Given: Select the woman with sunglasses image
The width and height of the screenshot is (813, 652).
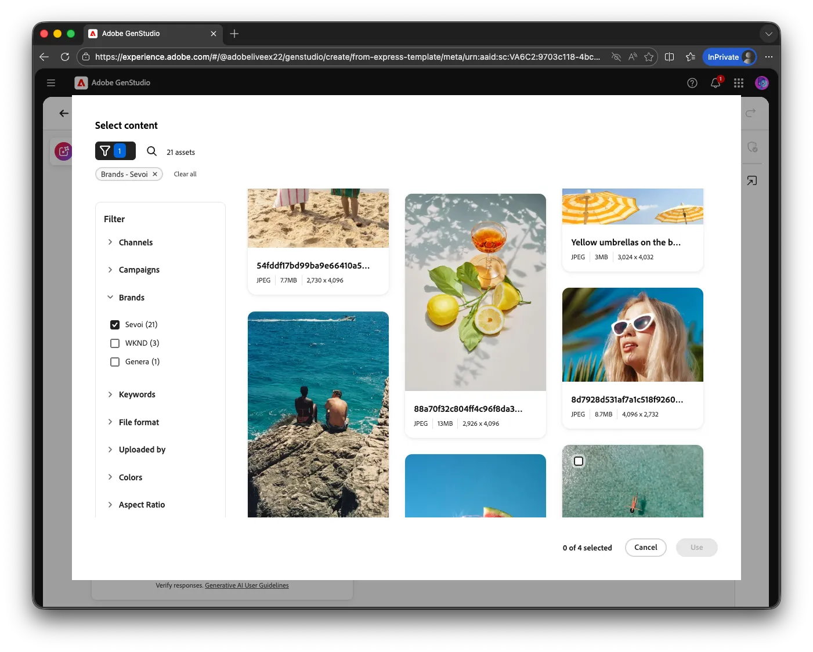Looking at the screenshot, I should point(633,335).
